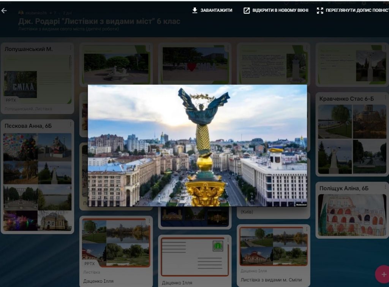Viewport: 389px width, 287px height.
Task: Open three-dot menu on Кравченко Стас card
Action: pyautogui.click(x=385, y=97)
